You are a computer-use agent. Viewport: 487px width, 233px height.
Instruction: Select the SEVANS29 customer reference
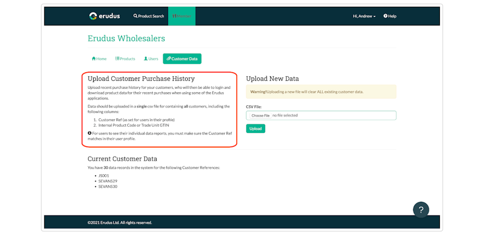pos(108,181)
